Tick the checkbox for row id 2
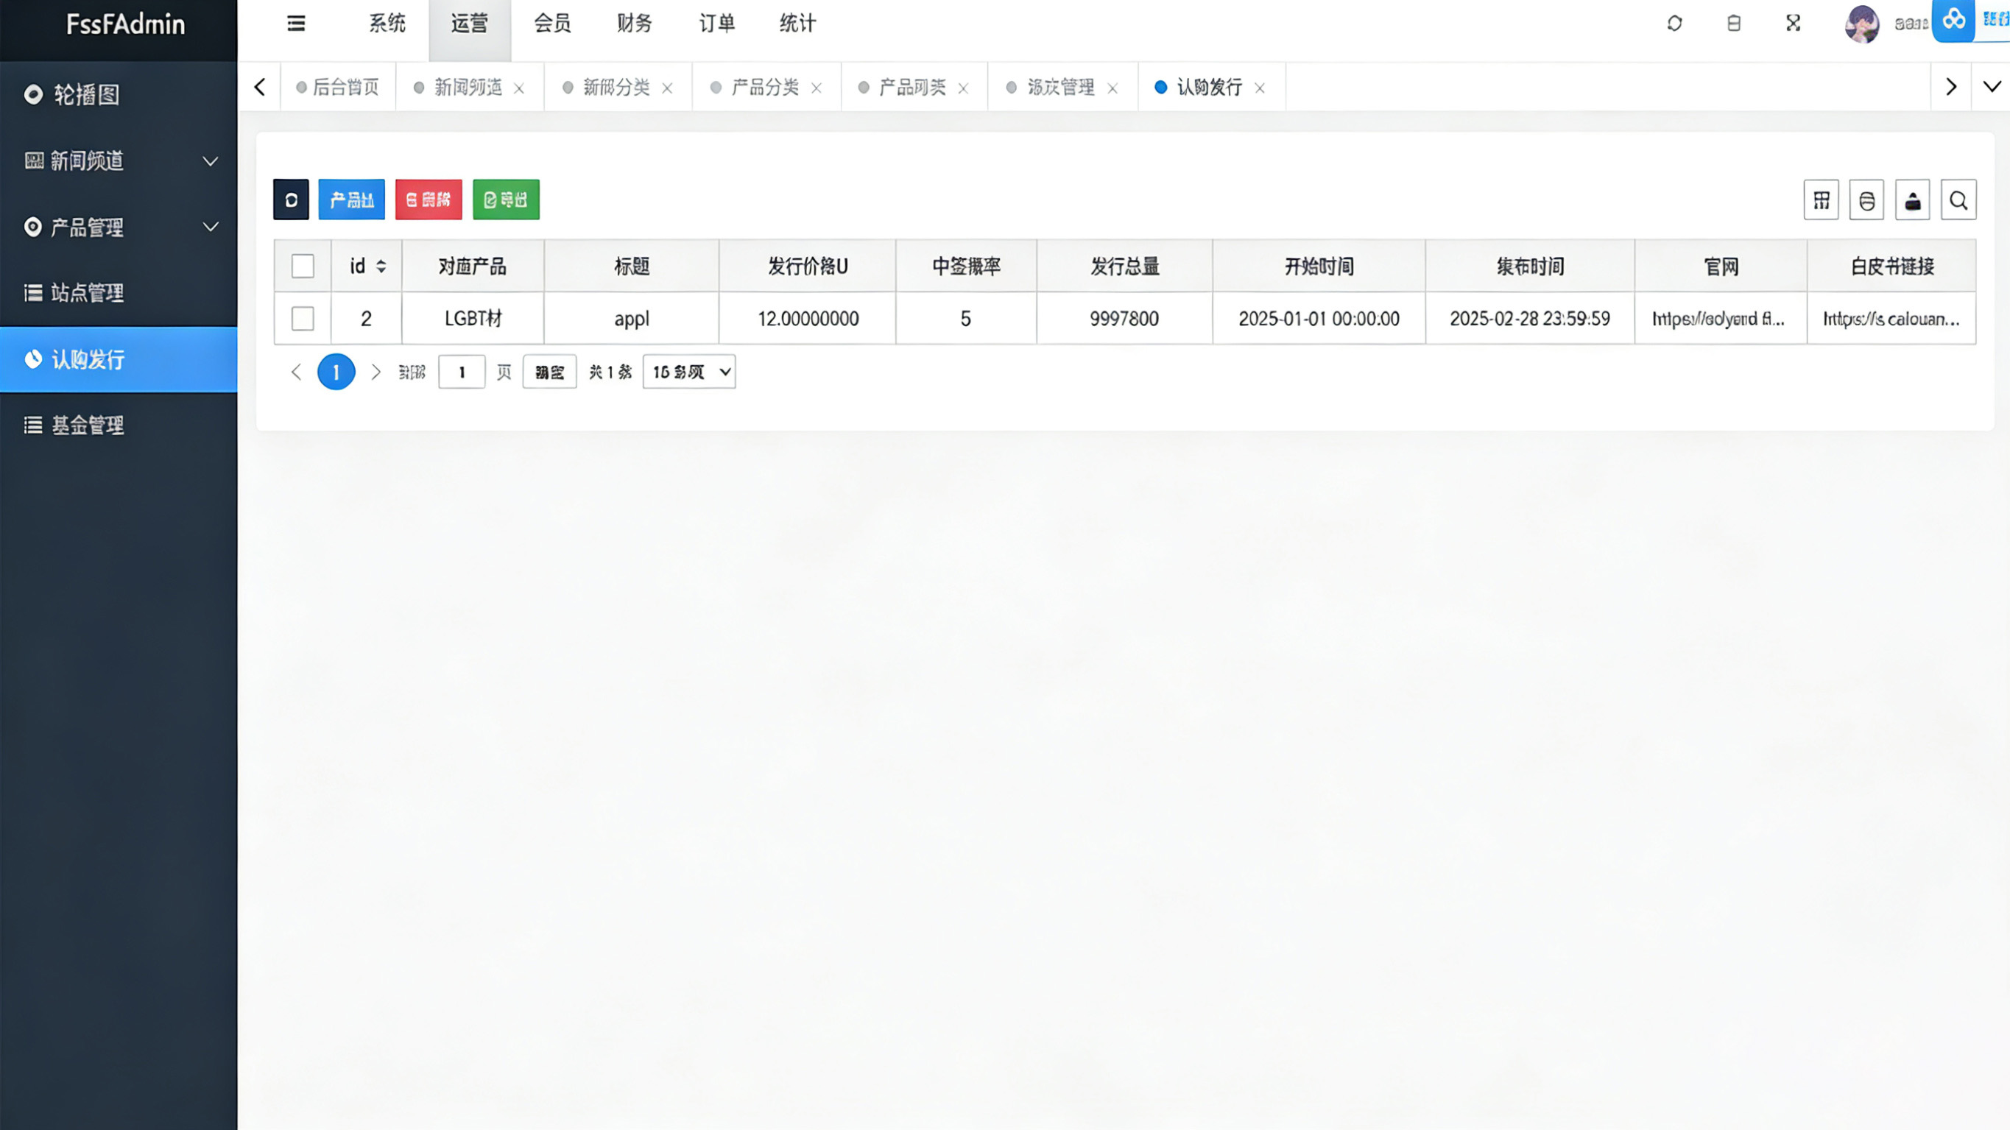 pos(303,319)
